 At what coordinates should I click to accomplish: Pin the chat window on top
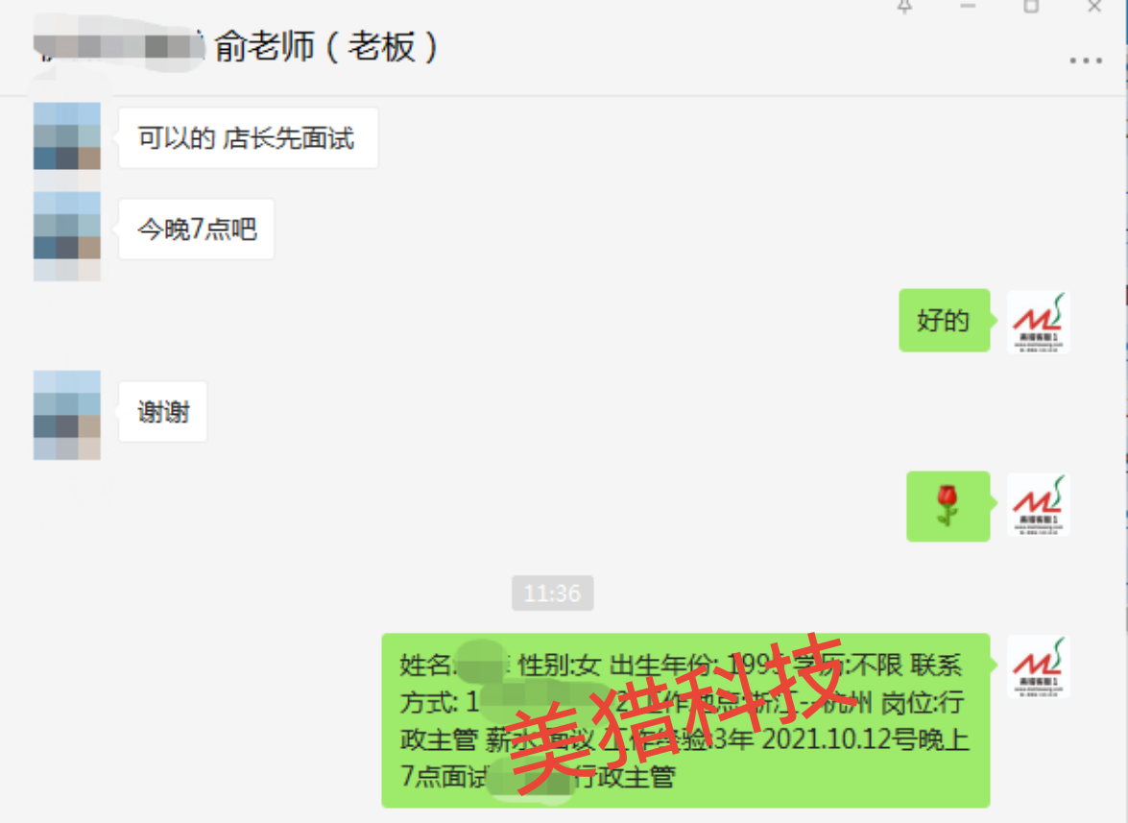[905, 7]
